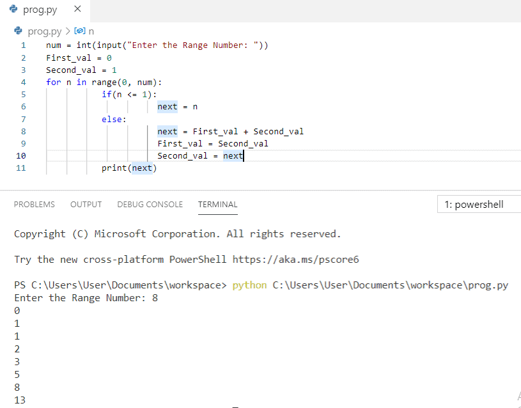Click the Python icon on the prog.py tab
The height and width of the screenshot is (408, 521).
[x=14, y=10]
